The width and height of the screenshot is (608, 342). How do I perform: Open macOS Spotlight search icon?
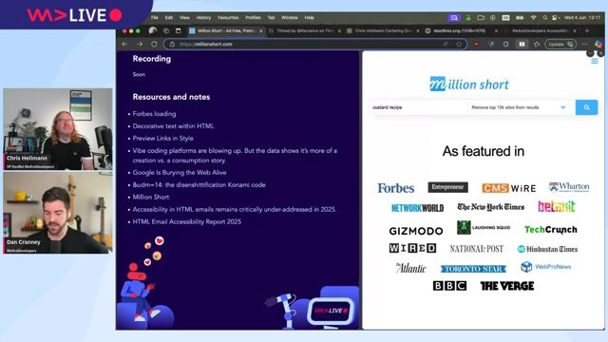(545, 18)
